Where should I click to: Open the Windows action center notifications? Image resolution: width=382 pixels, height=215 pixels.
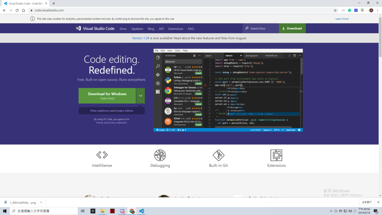(x=376, y=211)
